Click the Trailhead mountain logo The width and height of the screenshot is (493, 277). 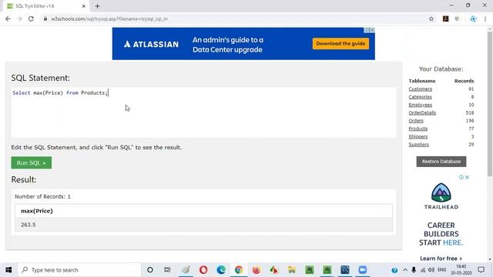pos(441,192)
